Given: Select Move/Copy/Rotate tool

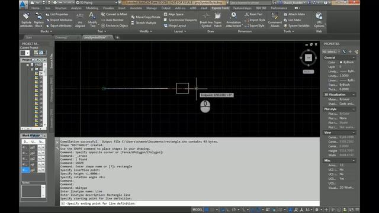Looking at the screenshot, I should tap(146, 17).
